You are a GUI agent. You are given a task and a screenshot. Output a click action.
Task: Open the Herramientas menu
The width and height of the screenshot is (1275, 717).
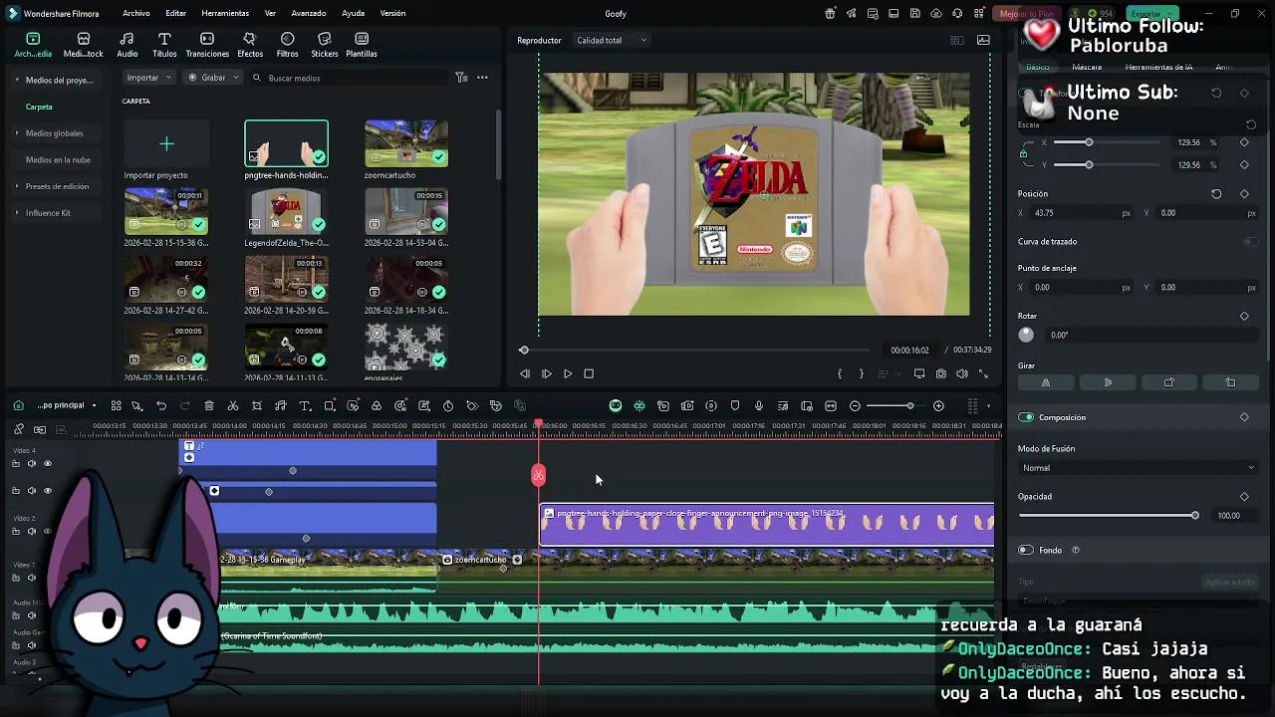[225, 13]
